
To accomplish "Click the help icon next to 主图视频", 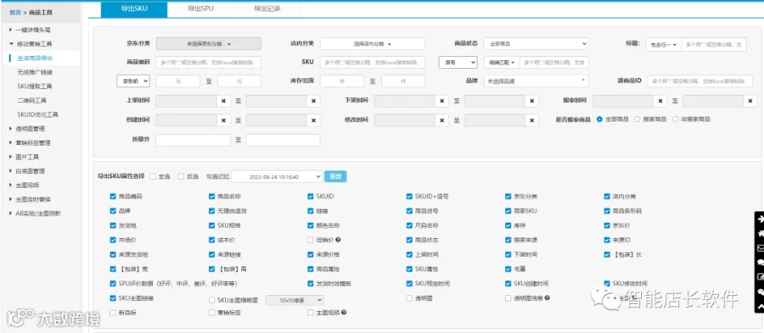I will [344, 313].
